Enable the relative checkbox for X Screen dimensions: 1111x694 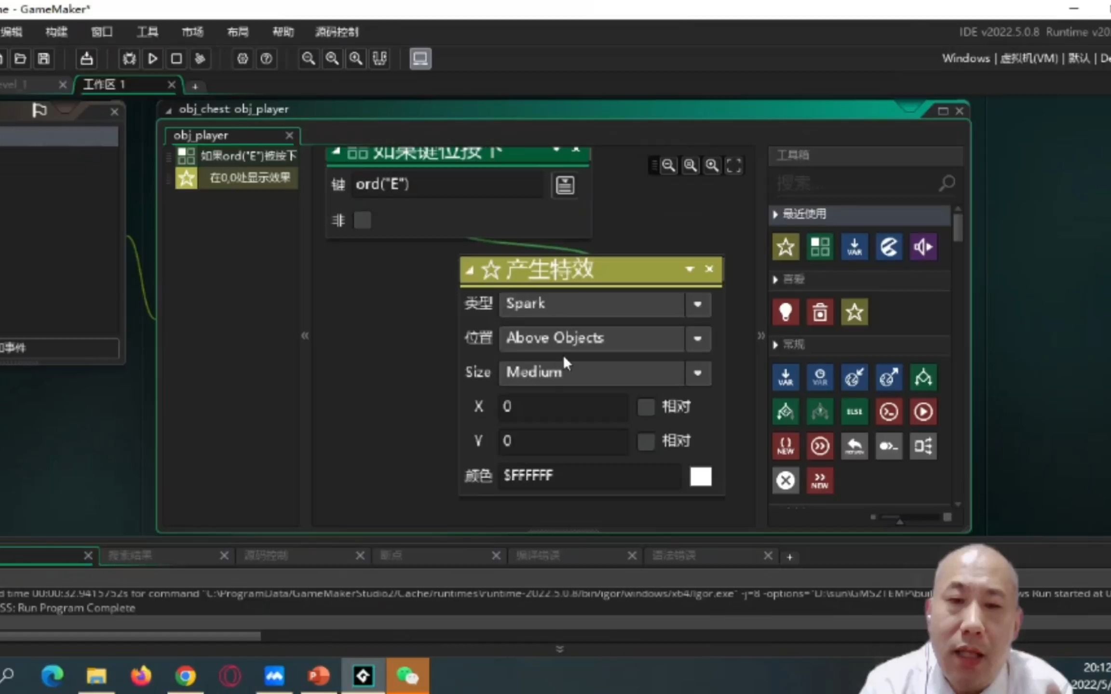tap(646, 407)
